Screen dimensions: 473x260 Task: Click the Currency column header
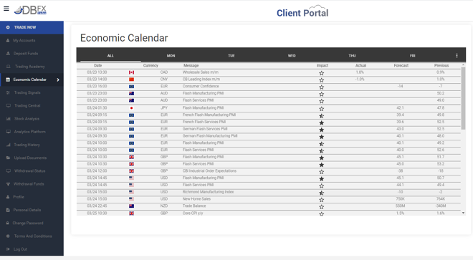150,65
